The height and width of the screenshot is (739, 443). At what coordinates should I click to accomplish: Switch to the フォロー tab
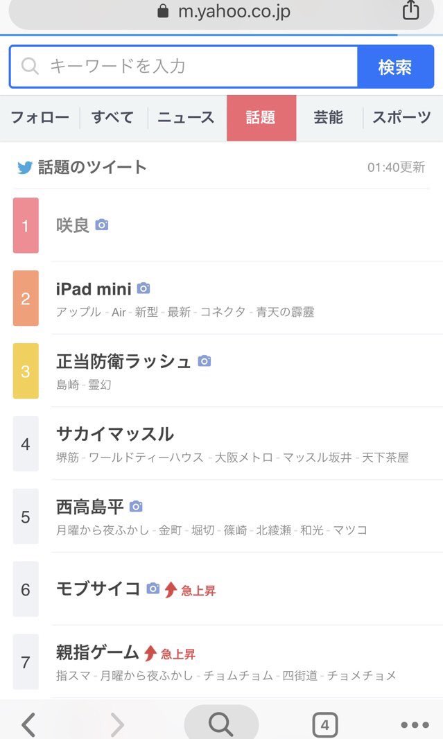pos(40,118)
